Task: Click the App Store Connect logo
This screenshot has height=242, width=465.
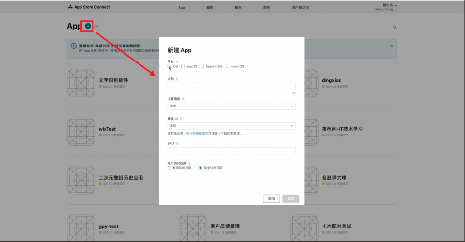Action: click(x=89, y=7)
